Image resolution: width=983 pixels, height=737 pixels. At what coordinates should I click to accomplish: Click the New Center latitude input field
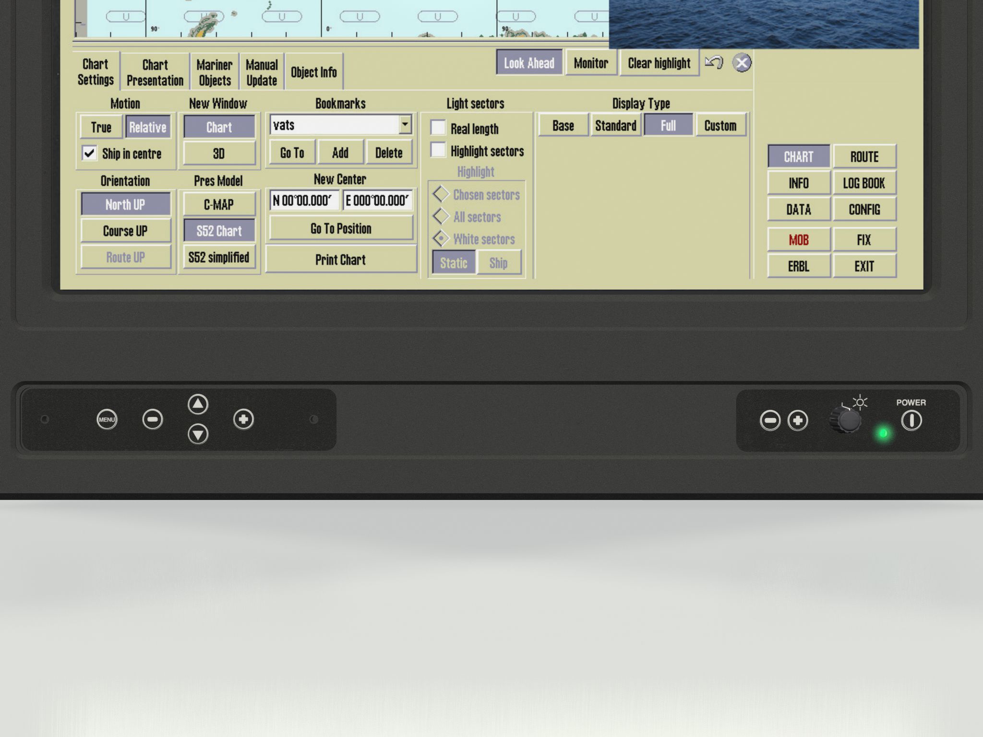tap(304, 200)
